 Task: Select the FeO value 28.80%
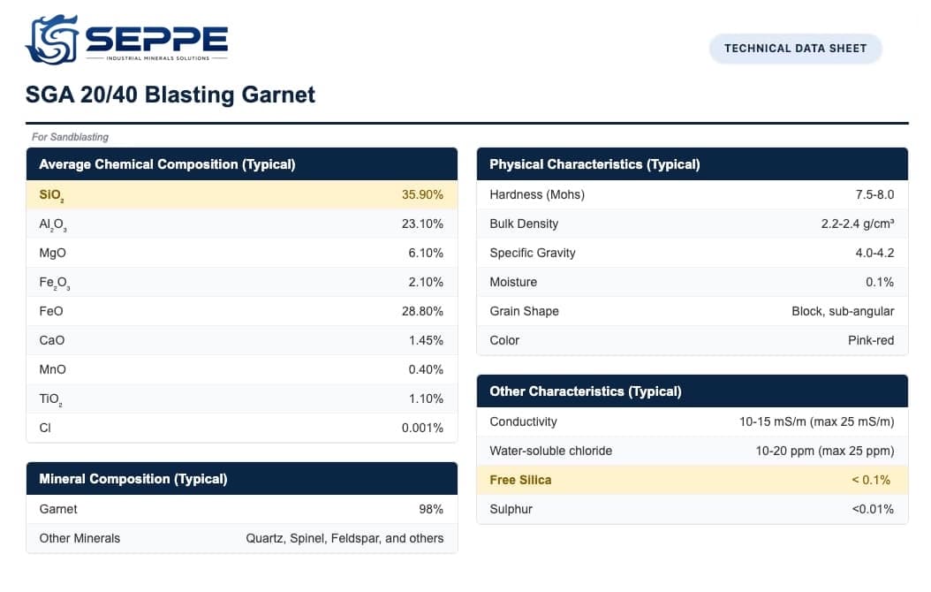(x=422, y=311)
